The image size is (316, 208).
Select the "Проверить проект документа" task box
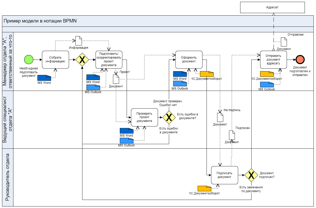144,117
